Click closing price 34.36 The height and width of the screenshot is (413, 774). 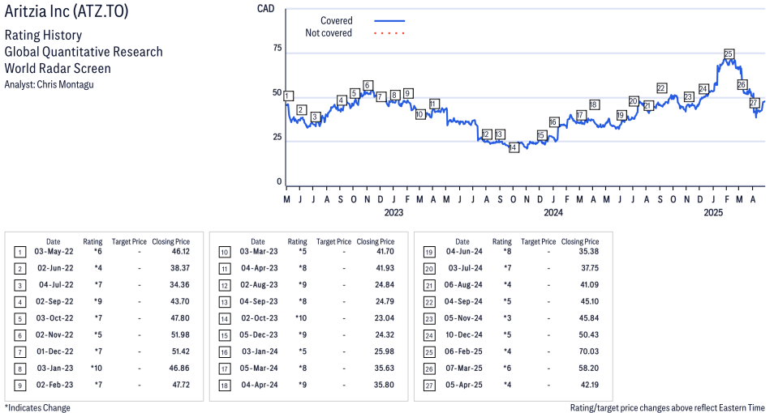point(180,285)
